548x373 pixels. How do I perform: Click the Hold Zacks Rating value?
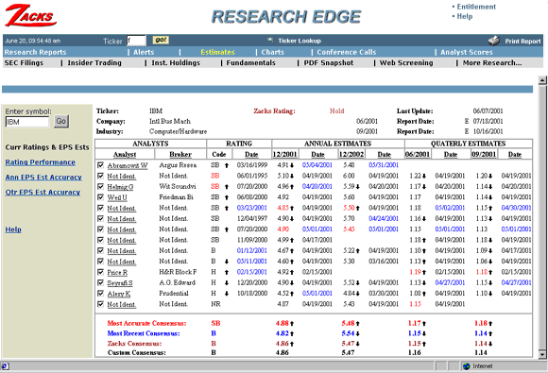click(x=337, y=111)
